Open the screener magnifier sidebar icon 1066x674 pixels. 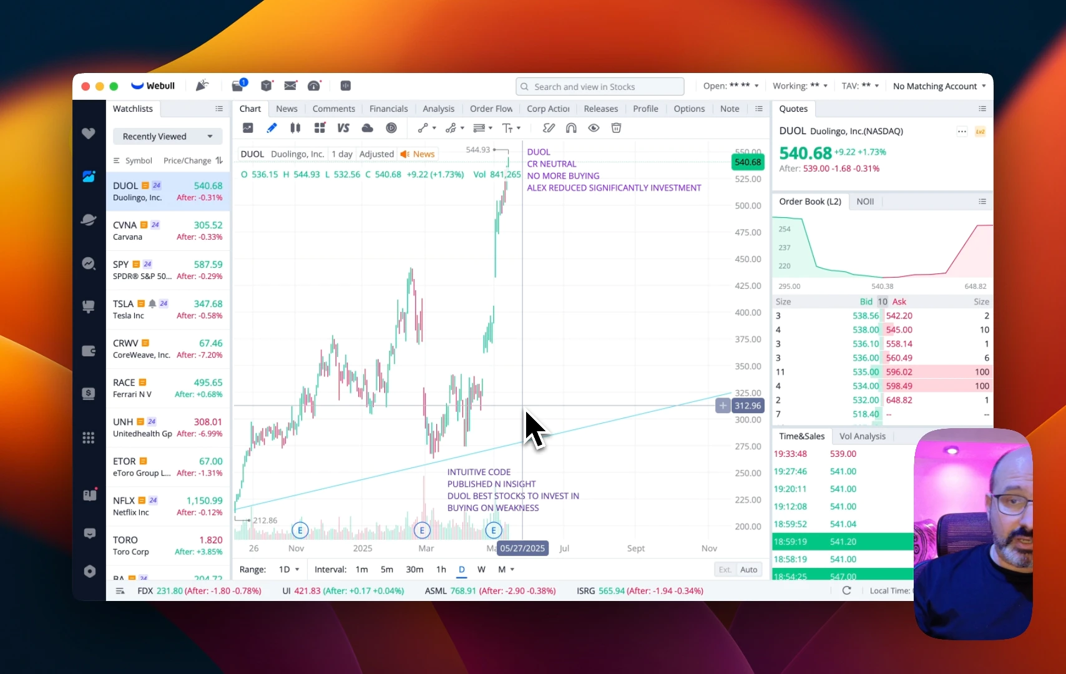[x=89, y=263]
